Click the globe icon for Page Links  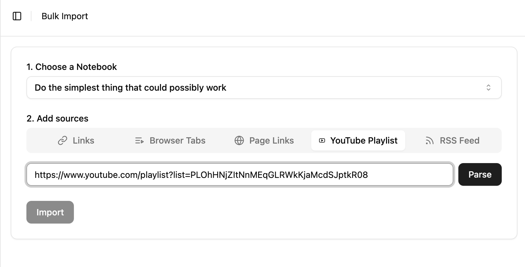tap(239, 140)
